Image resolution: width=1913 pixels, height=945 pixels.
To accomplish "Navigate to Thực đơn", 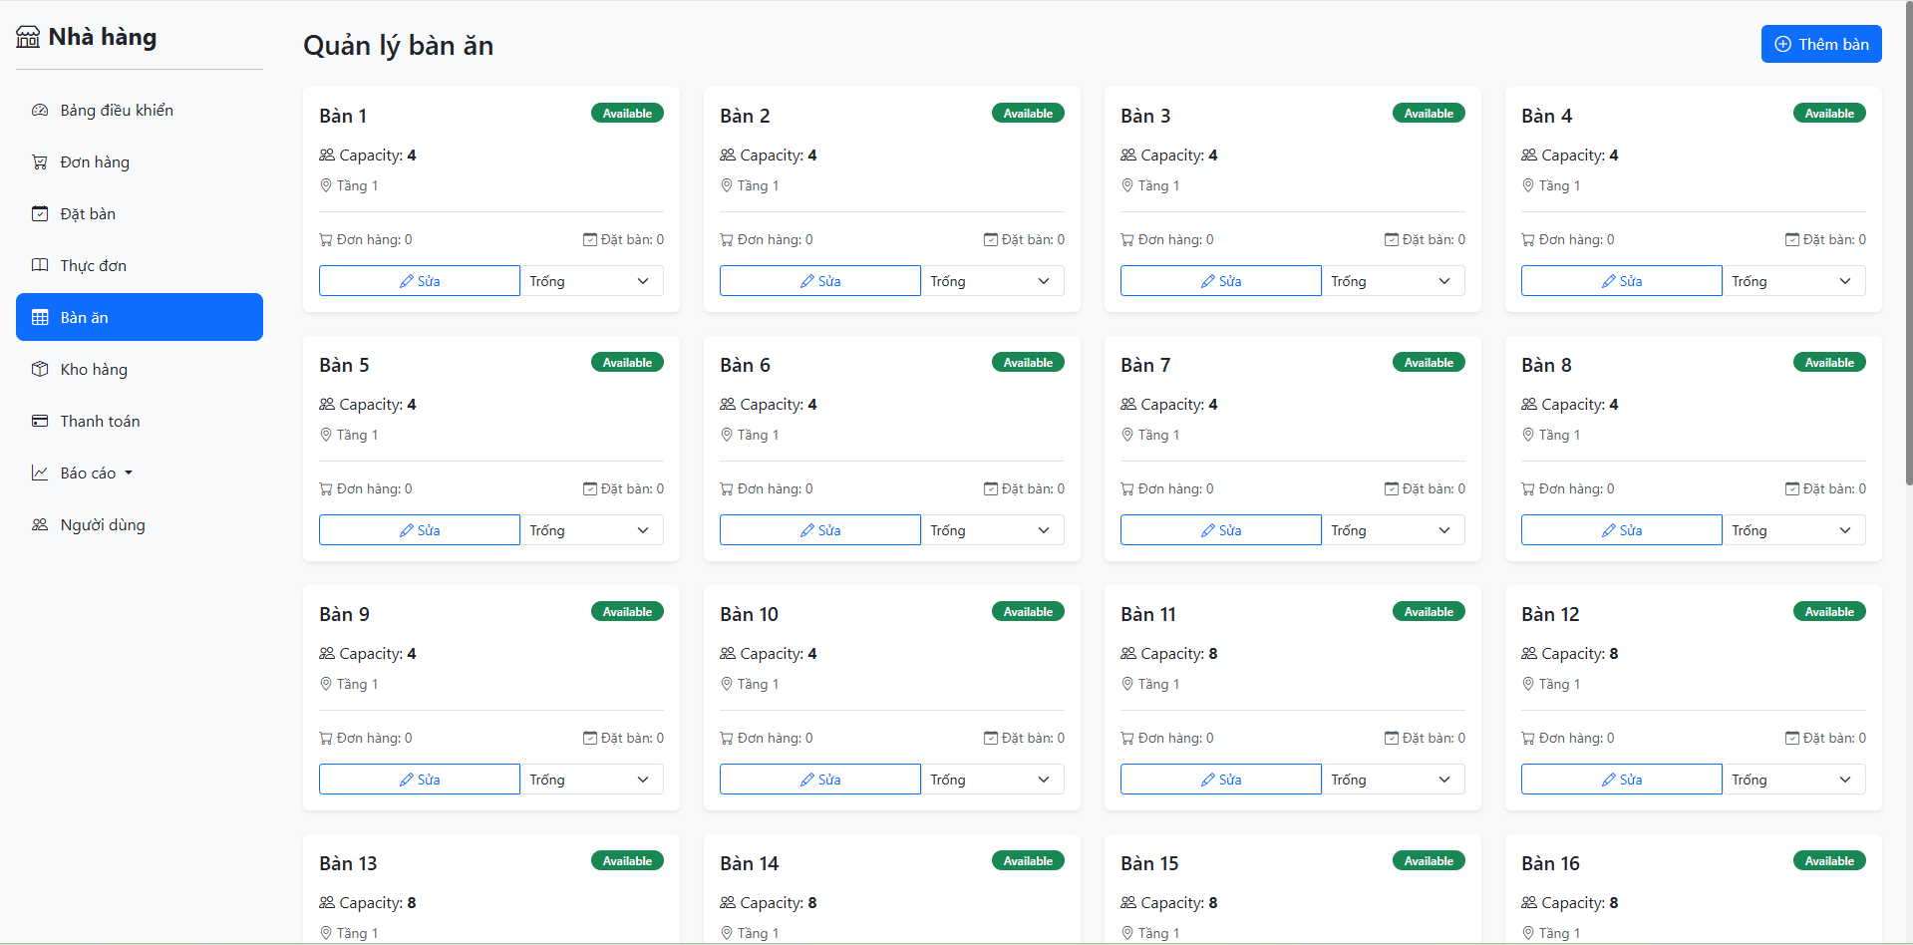I will click(140, 265).
